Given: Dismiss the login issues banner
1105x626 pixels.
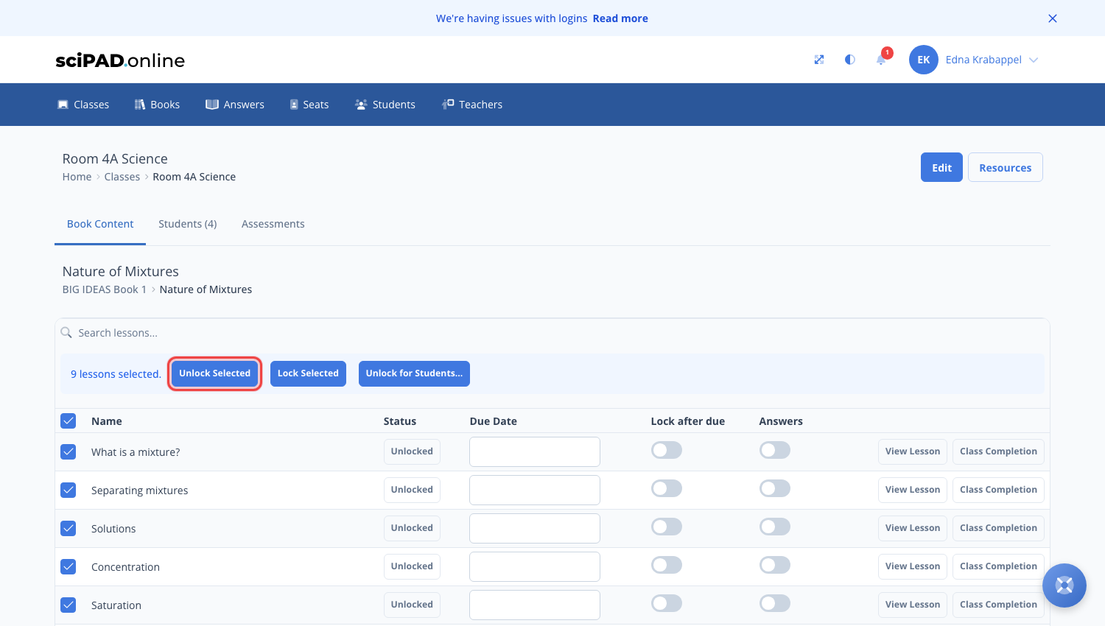Looking at the screenshot, I should (1053, 18).
